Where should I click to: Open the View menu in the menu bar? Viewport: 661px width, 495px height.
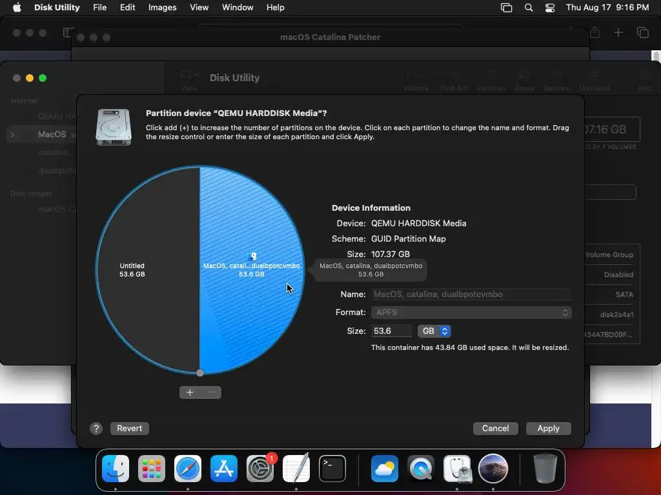(x=199, y=8)
